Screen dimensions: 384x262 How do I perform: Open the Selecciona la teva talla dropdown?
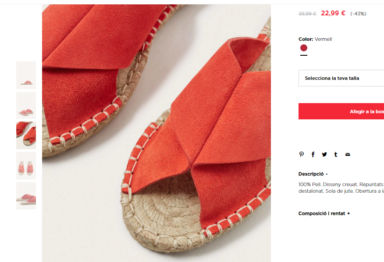(x=341, y=78)
